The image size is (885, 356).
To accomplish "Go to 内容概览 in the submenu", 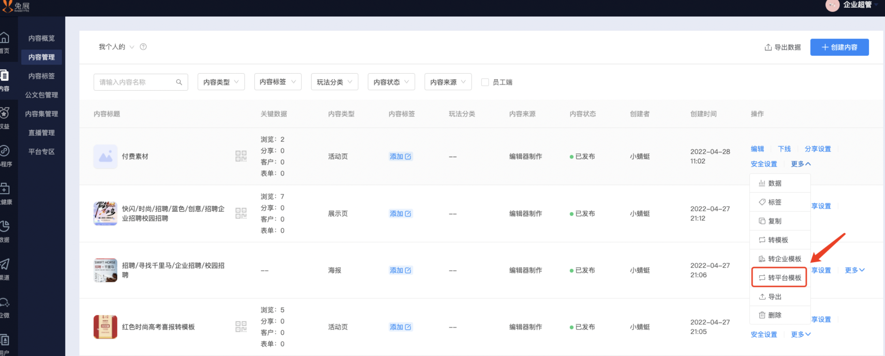I will tap(42, 38).
